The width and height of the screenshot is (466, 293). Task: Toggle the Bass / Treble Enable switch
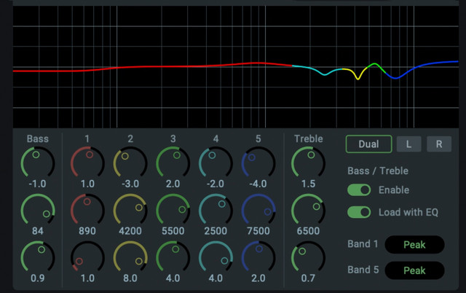pyautogui.click(x=359, y=190)
